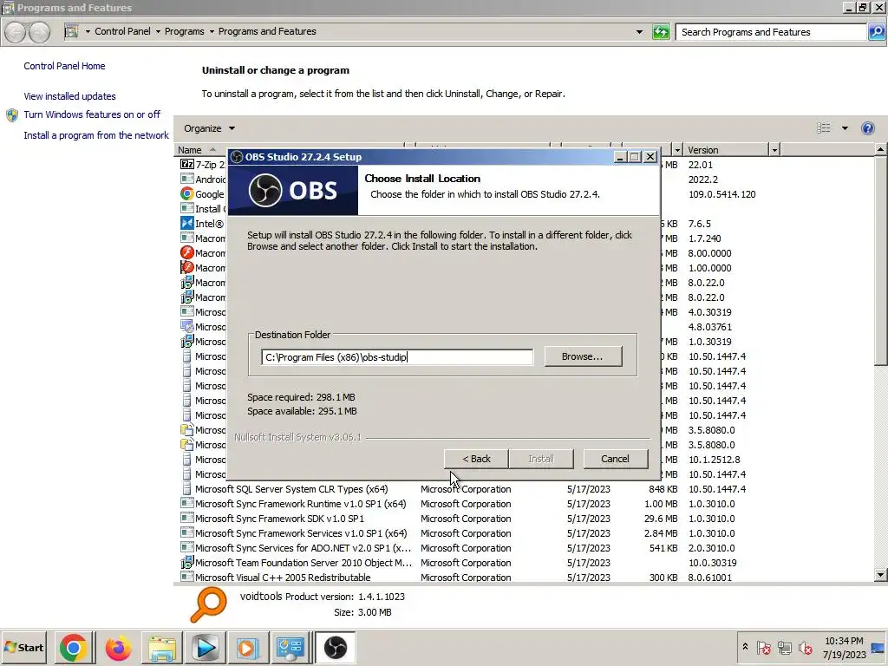Click the back navigation arrow

point(16,32)
